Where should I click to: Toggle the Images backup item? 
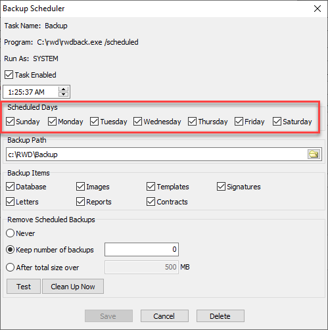click(80, 187)
